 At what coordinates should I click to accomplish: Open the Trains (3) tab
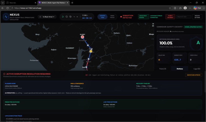pos(163,69)
